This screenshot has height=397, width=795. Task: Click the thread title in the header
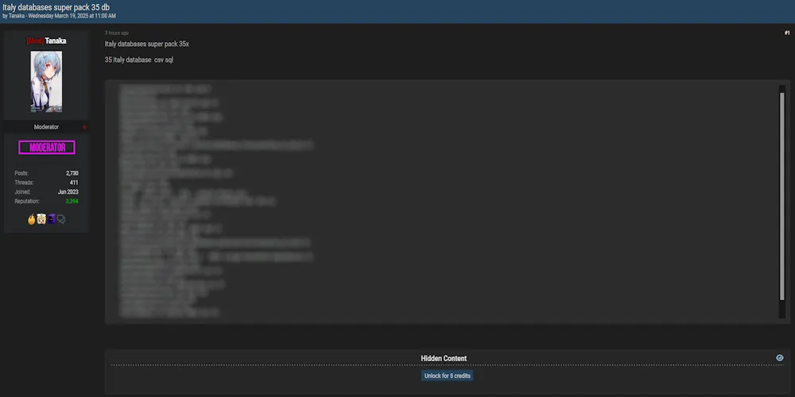[56, 7]
